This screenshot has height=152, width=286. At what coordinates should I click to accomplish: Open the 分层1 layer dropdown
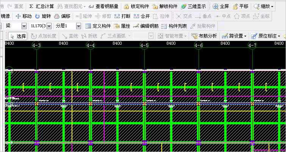pyautogui.click(x=78, y=26)
